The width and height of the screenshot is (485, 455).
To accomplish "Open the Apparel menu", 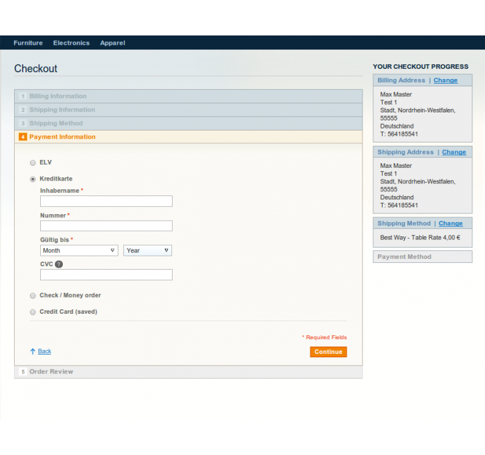I will tap(112, 43).
